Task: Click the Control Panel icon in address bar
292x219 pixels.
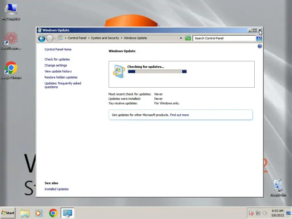Action: pyautogui.click(x=61, y=38)
